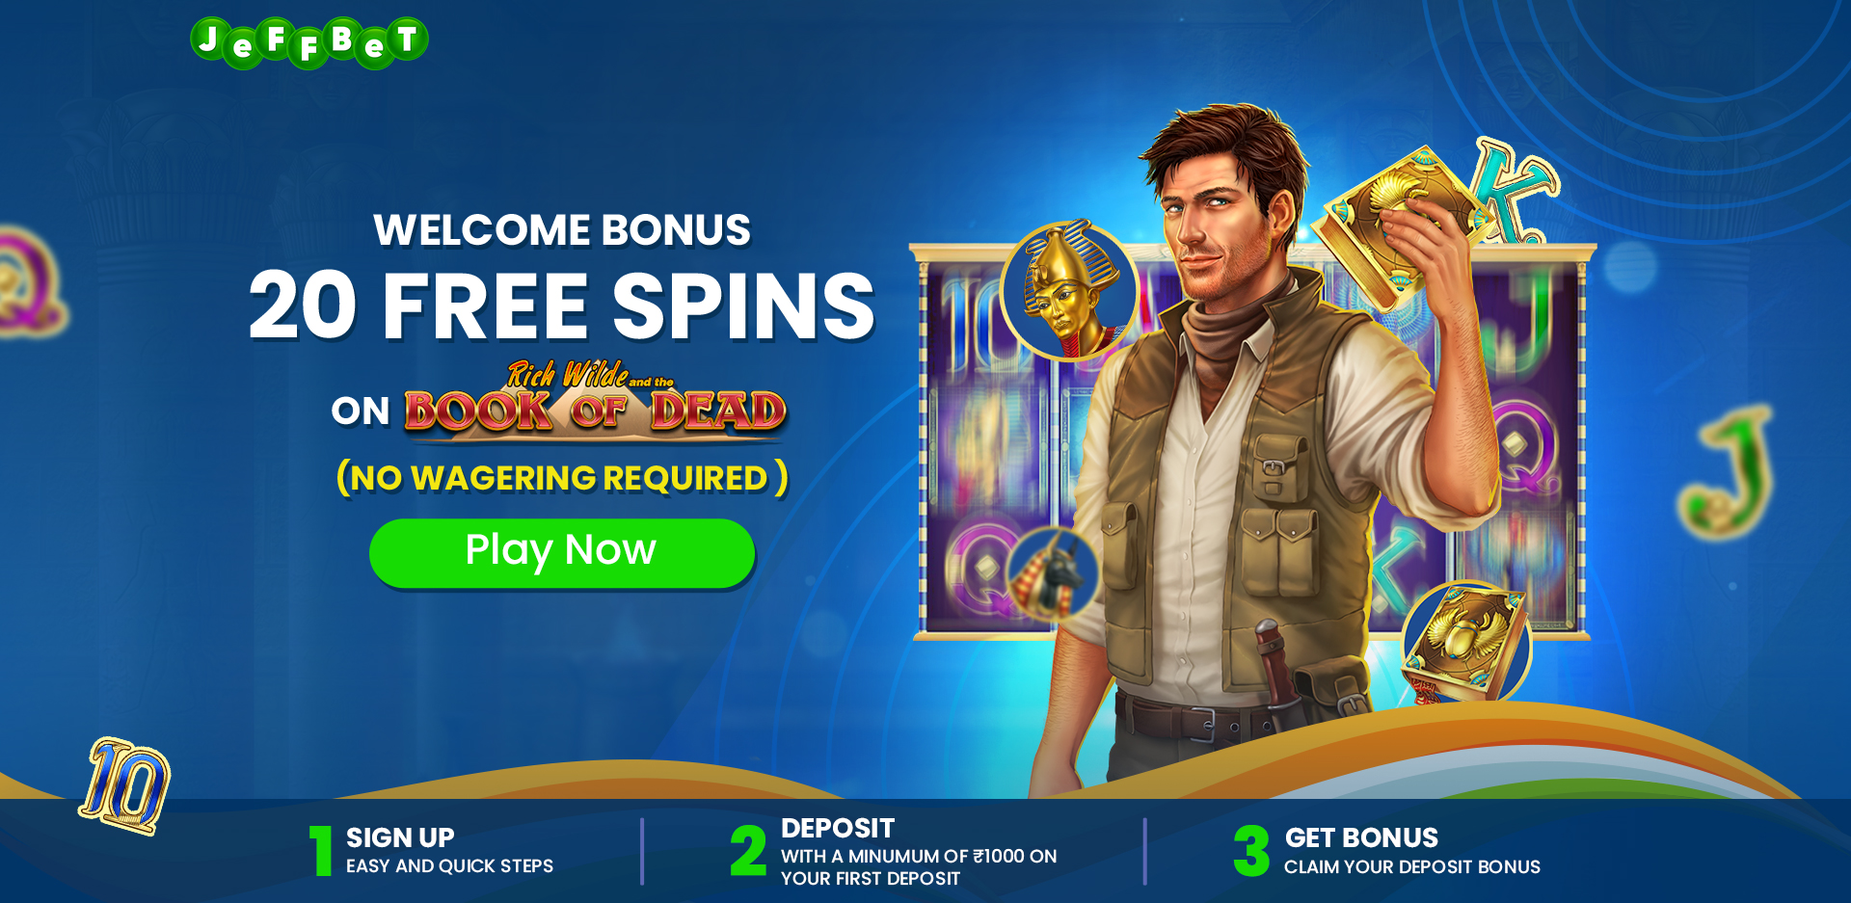The height and width of the screenshot is (903, 1851).
Task: Click the JeffBet logo
Action: [309, 42]
